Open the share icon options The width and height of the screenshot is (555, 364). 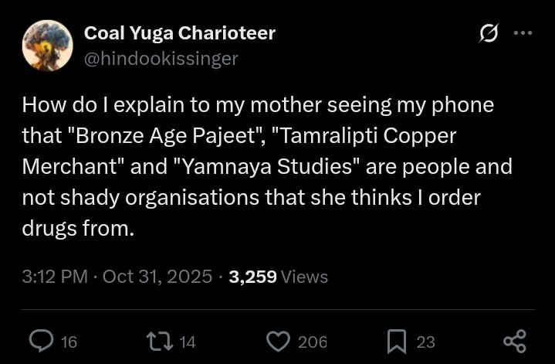pos(514,341)
